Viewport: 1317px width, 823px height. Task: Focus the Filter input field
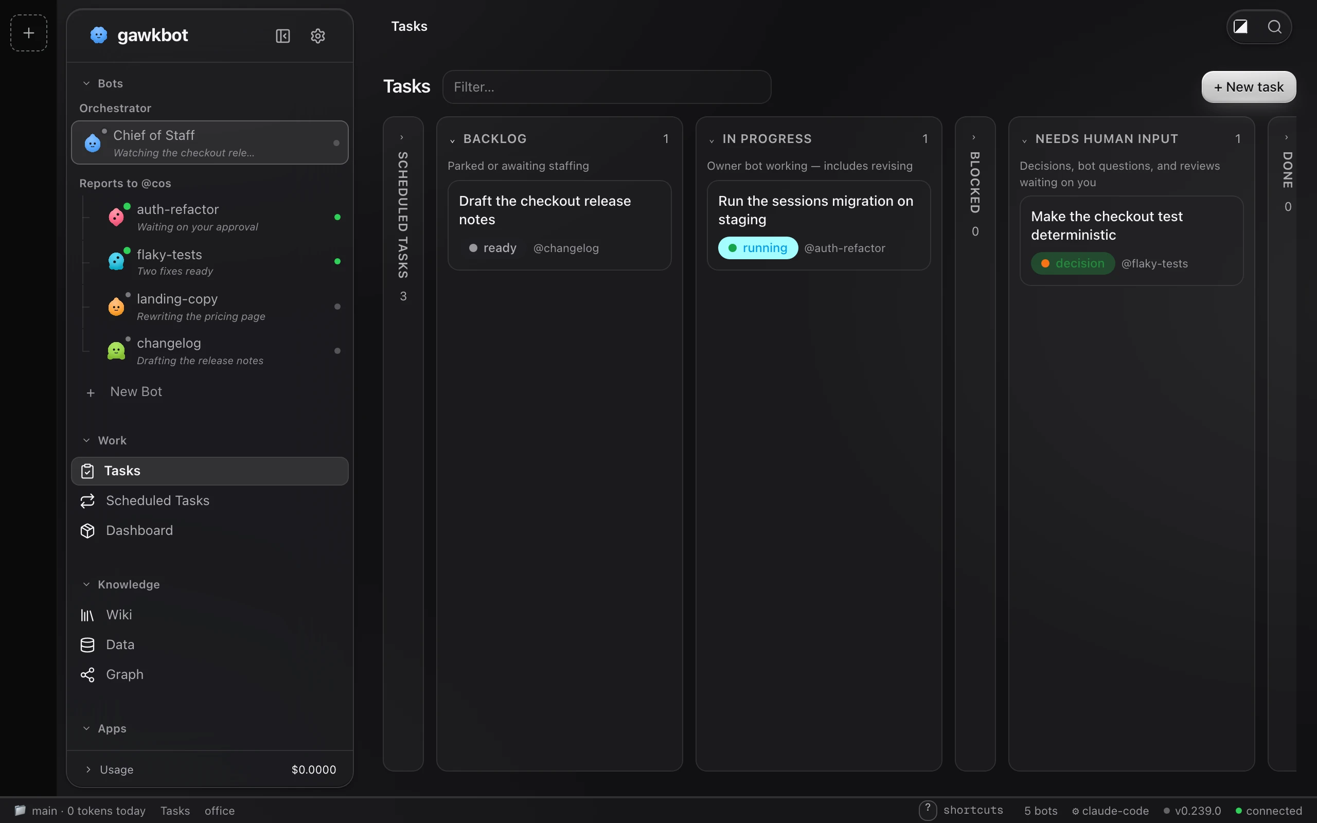click(607, 87)
